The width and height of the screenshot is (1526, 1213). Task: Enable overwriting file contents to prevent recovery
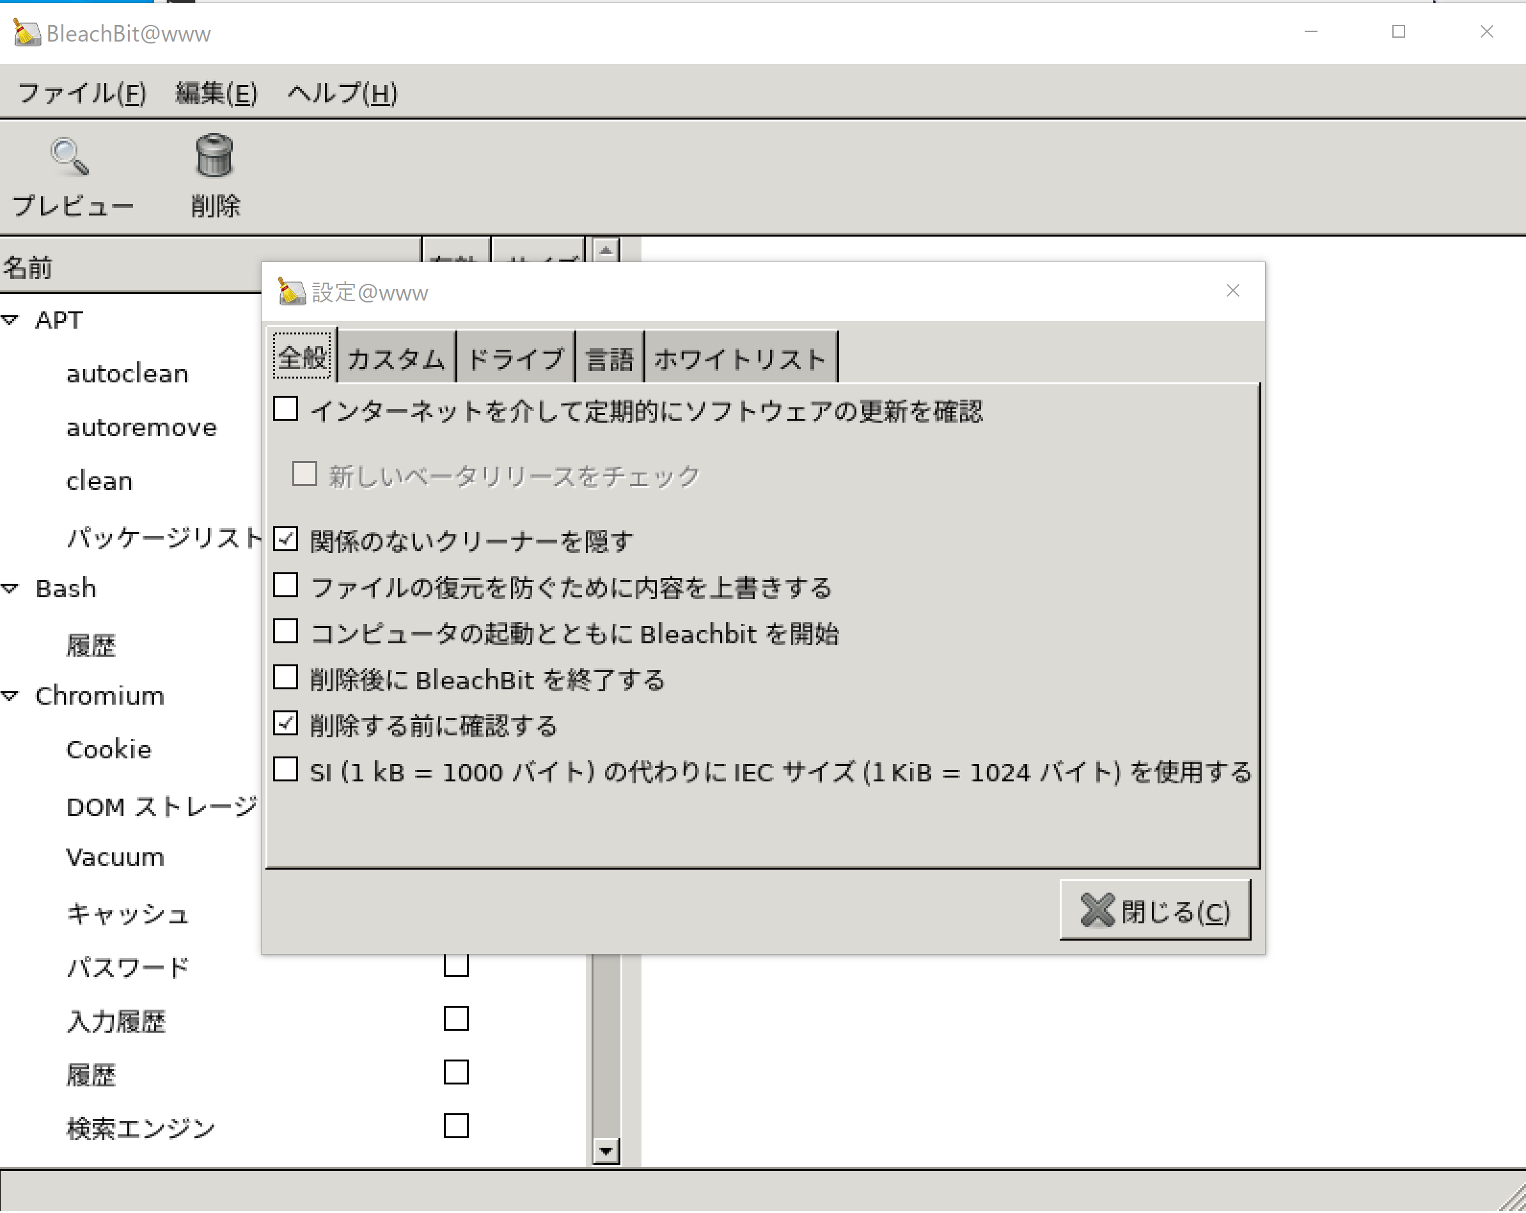(286, 585)
